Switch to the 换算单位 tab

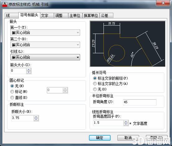[x=91, y=16]
